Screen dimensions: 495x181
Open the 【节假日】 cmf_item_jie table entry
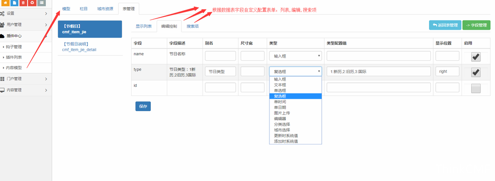tap(90, 29)
